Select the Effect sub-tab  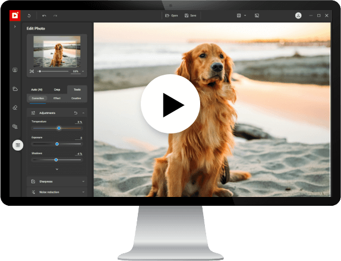click(57, 98)
